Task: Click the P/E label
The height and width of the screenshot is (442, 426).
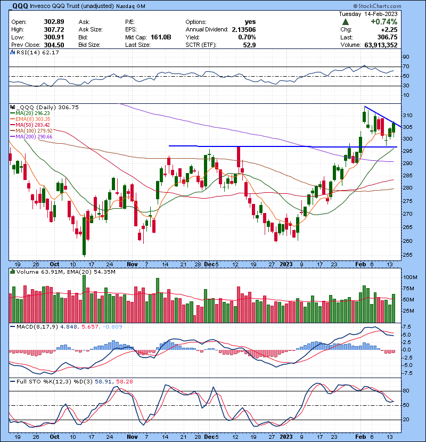Action: point(130,22)
